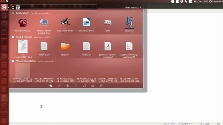
Task: Select RE Audio SXX10D4 V2 suggestion
Action: 23,73
